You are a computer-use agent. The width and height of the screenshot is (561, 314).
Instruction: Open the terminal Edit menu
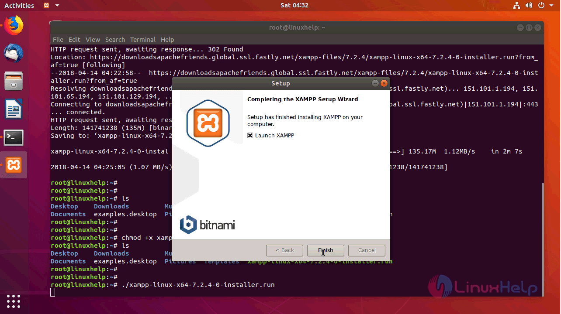pos(74,39)
